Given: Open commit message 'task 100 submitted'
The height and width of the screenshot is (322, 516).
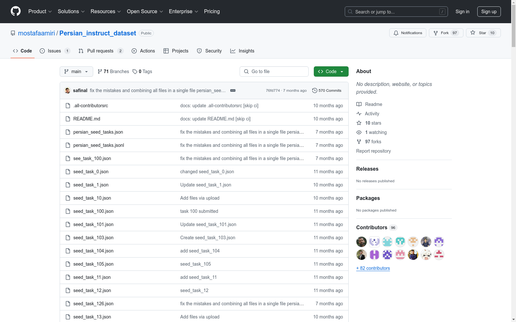Looking at the screenshot, I should [x=199, y=211].
